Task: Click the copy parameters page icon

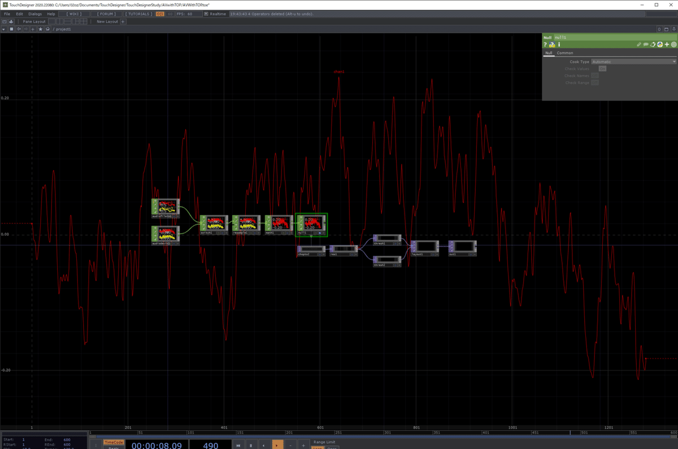Action: [x=653, y=44]
